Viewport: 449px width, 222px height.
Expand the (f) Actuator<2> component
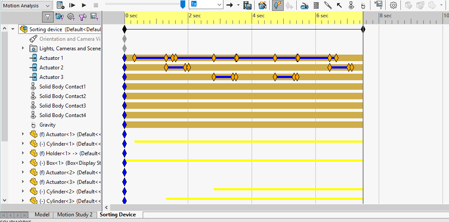tap(23, 172)
